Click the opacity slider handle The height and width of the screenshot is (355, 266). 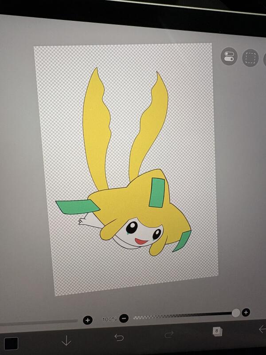pos(236,313)
